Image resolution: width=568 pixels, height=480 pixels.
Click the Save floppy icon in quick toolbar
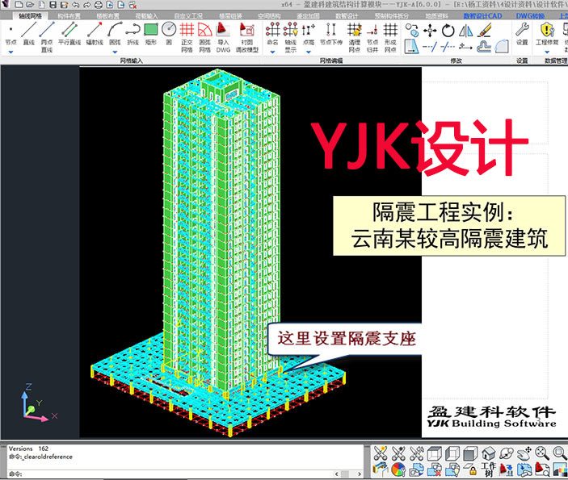point(53,5)
